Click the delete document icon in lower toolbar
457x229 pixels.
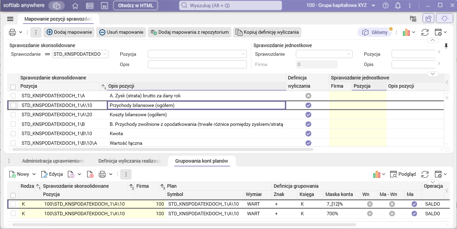tap(90, 174)
